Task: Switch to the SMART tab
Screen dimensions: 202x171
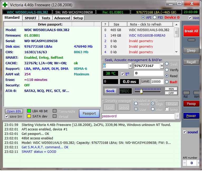Action: [x=31, y=18]
